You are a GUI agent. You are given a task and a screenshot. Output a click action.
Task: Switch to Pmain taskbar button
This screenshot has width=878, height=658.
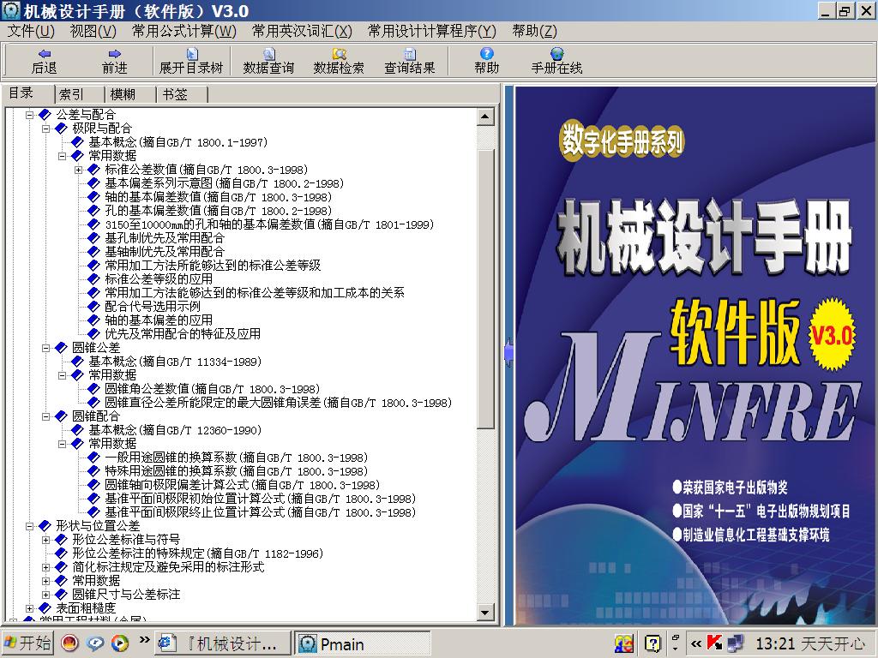tap(362, 643)
